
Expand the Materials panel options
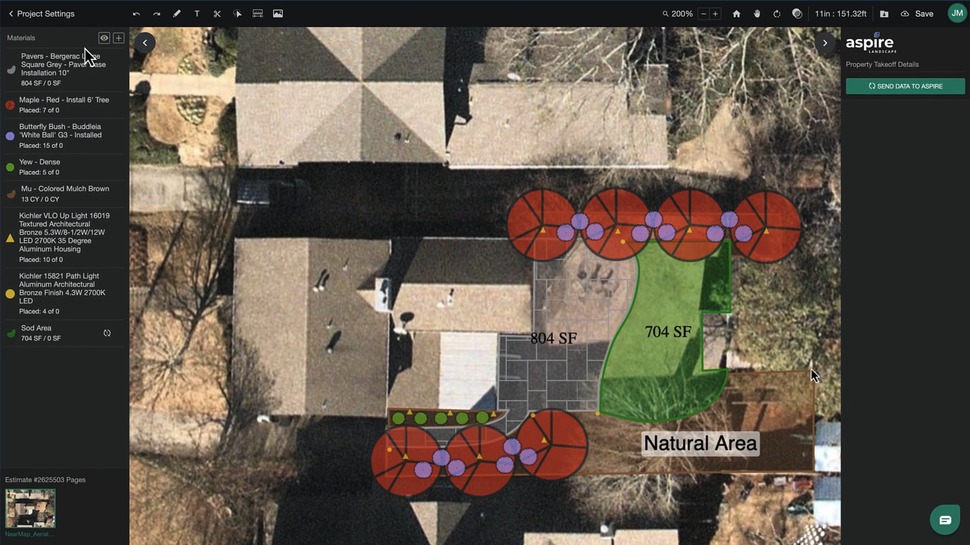[x=118, y=37]
